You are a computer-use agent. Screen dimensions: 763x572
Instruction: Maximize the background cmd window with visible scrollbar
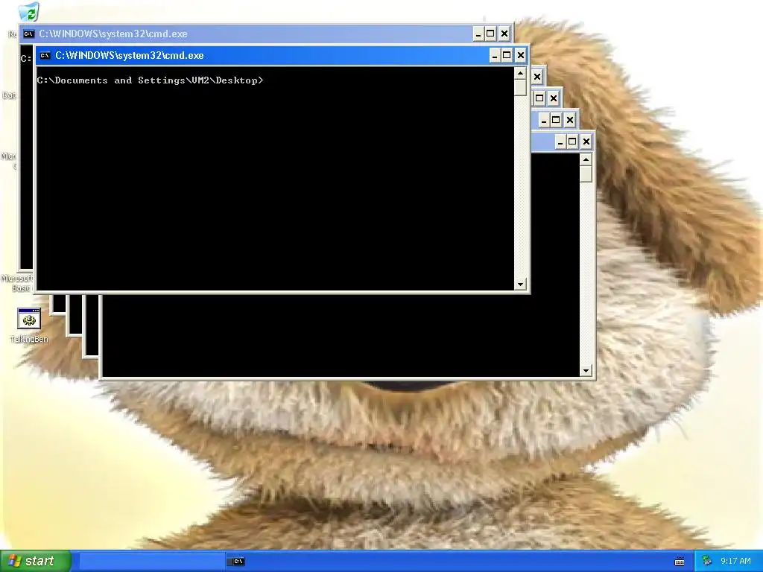[x=573, y=142]
